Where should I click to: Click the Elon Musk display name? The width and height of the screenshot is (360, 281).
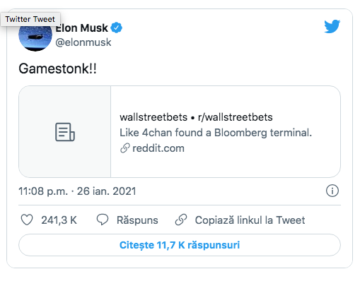(x=82, y=28)
